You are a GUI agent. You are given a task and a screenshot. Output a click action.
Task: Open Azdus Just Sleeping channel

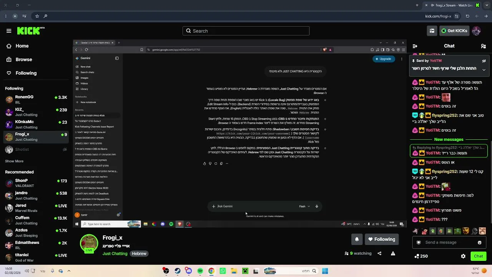click(x=36, y=233)
